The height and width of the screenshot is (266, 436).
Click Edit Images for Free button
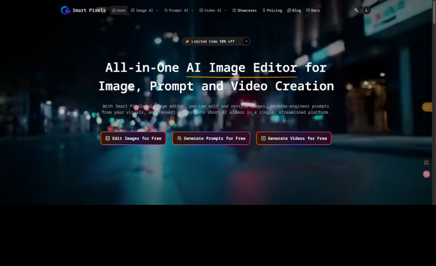[133, 138]
